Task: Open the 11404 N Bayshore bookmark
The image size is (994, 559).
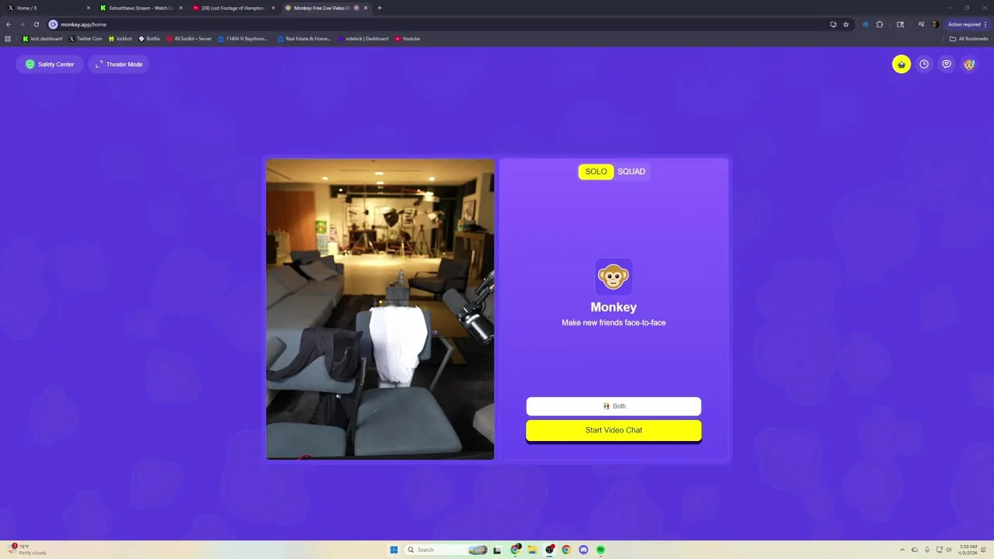Action: tap(243, 39)
